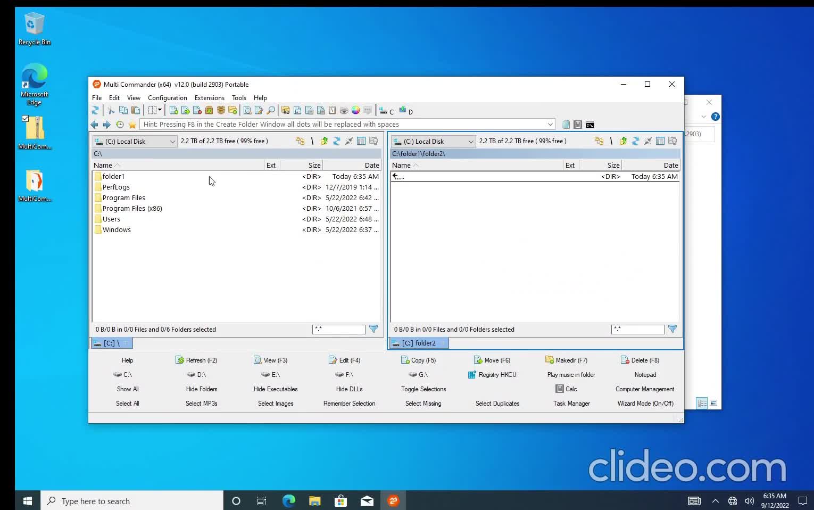814x510 pixels.
Task: Click the Copy (F5) button
Action: (x=418, y=360)
